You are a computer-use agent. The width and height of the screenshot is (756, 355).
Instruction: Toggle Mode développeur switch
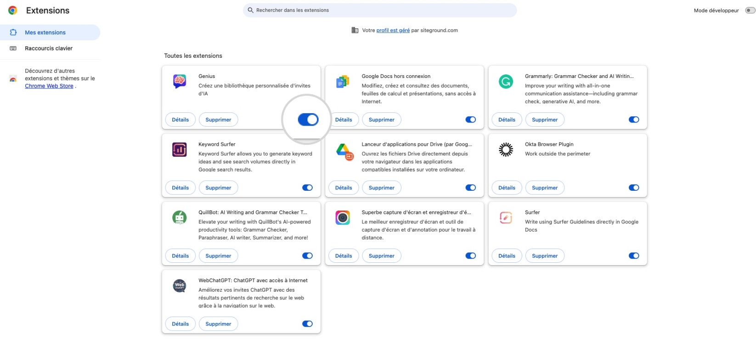[x=750, y=10]
